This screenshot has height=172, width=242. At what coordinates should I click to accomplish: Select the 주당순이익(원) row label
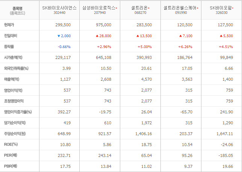coord(15,134)
